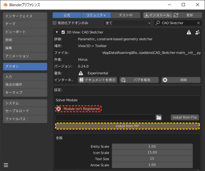Click the magnifier search icon
This screenshot has width=205, height=171.
[x=158, y=23]
